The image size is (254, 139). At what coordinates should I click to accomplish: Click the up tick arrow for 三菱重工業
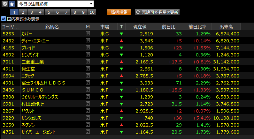click(121, 62)
